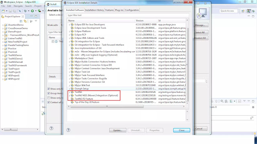Image resolution: width=257 pixels, height=144 pixels.
Task: Expand TestNG M2E (Maven) Integration node
Action: (x=69, y=96)
